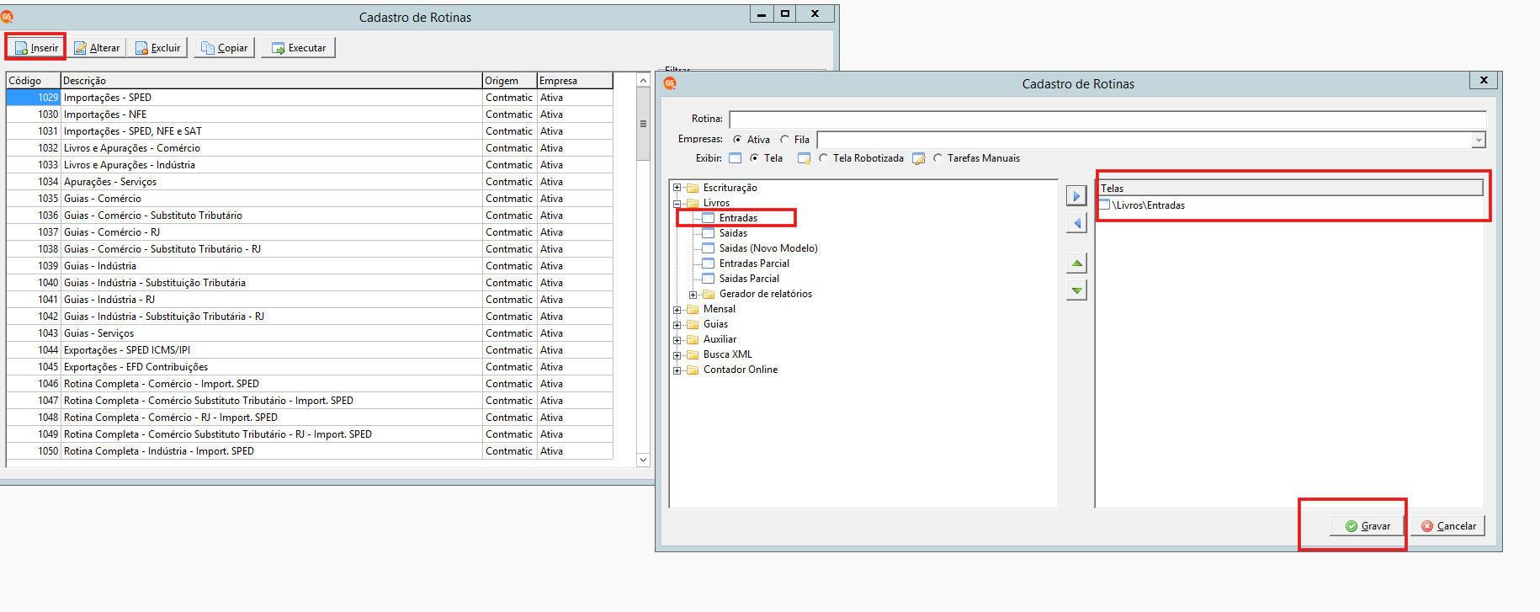
Task: Sort routines by the Descrição column header
Action: (x=271, y=81)
